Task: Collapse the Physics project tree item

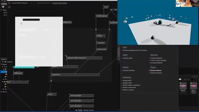Action: click(x=2, y=82)
